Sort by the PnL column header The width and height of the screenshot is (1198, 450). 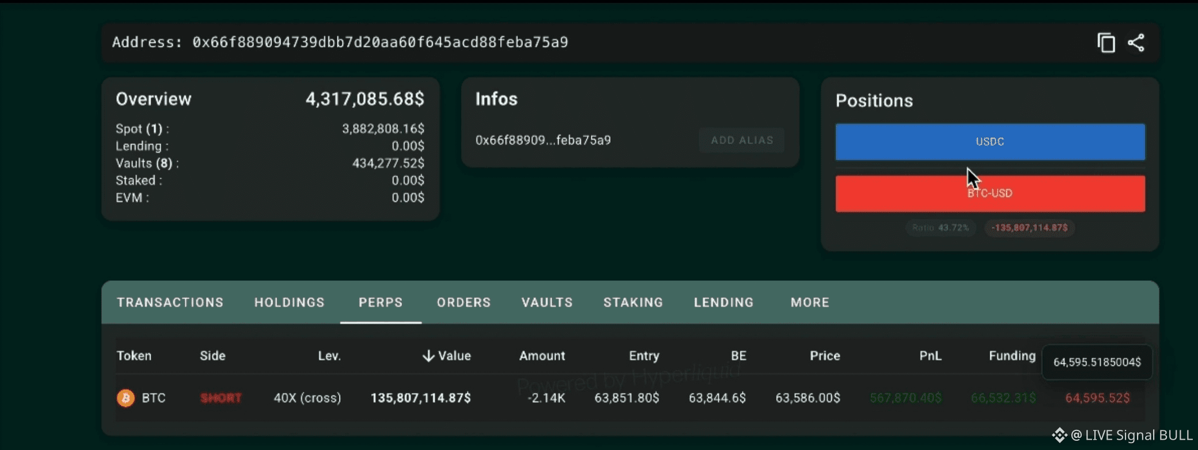click(930, 356)
